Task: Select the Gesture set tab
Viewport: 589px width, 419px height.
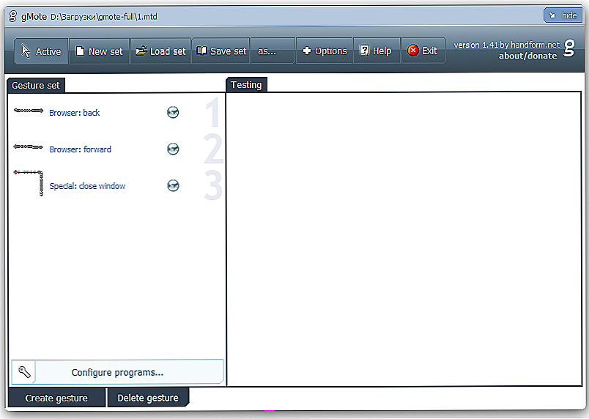Action: click(x=36, y=86)
